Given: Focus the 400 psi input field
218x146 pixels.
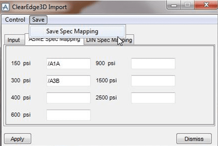Looking at the screenshot, I should tap(68, 98).
